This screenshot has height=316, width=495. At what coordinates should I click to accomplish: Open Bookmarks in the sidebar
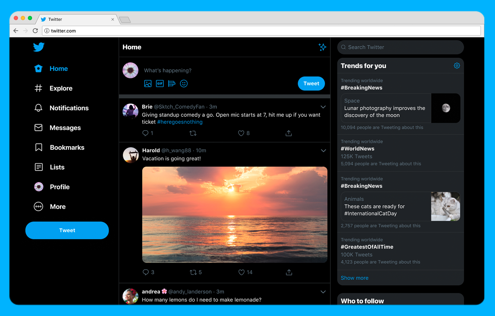click(x=59, y=148)
